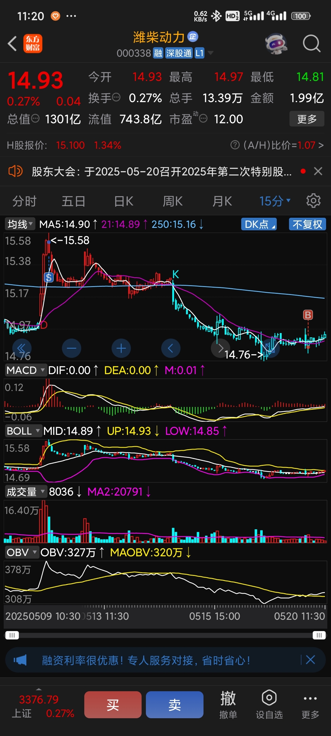Viewport: 331px width, 736px height.
Task: Toggle the DK点 button
Action: 259,224
